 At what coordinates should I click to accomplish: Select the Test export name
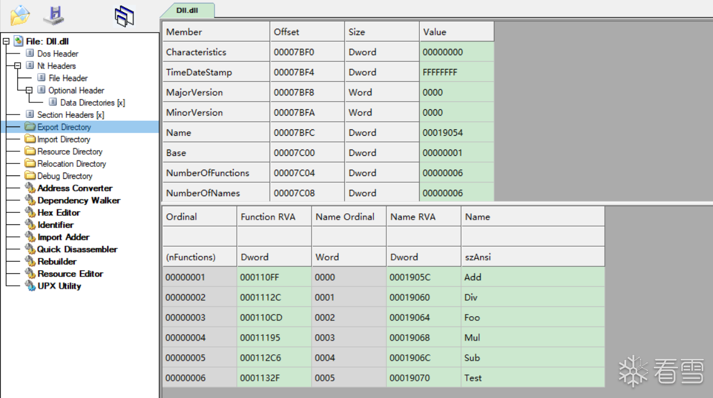(532, 377)
